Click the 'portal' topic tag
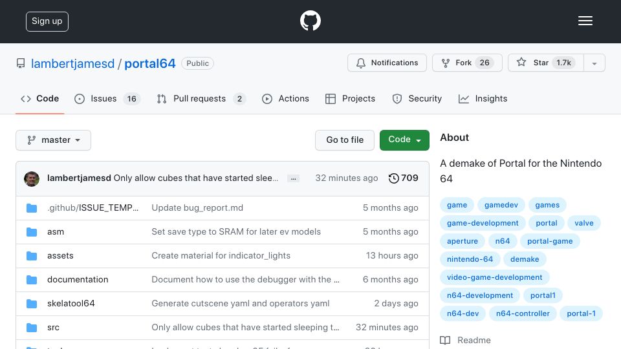 click(x=547, y=223)
